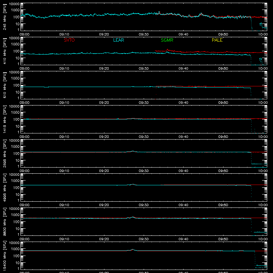Click 09:00 time label below 1415 MHz plot
Screen dimensions: 273x273
click(x=24, y=137)
